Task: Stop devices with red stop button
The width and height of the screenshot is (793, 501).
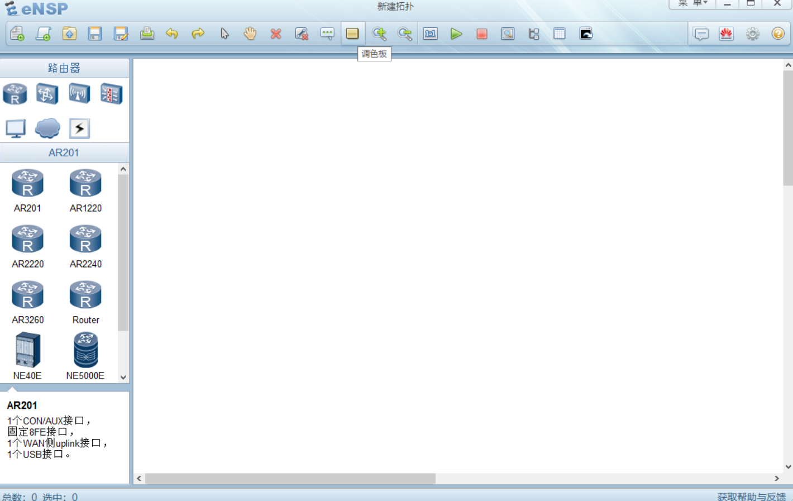Action: coord(482,34)
